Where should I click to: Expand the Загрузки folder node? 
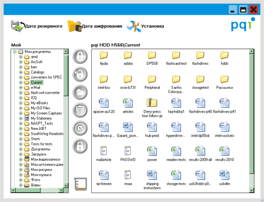click(x=21, y=154)
